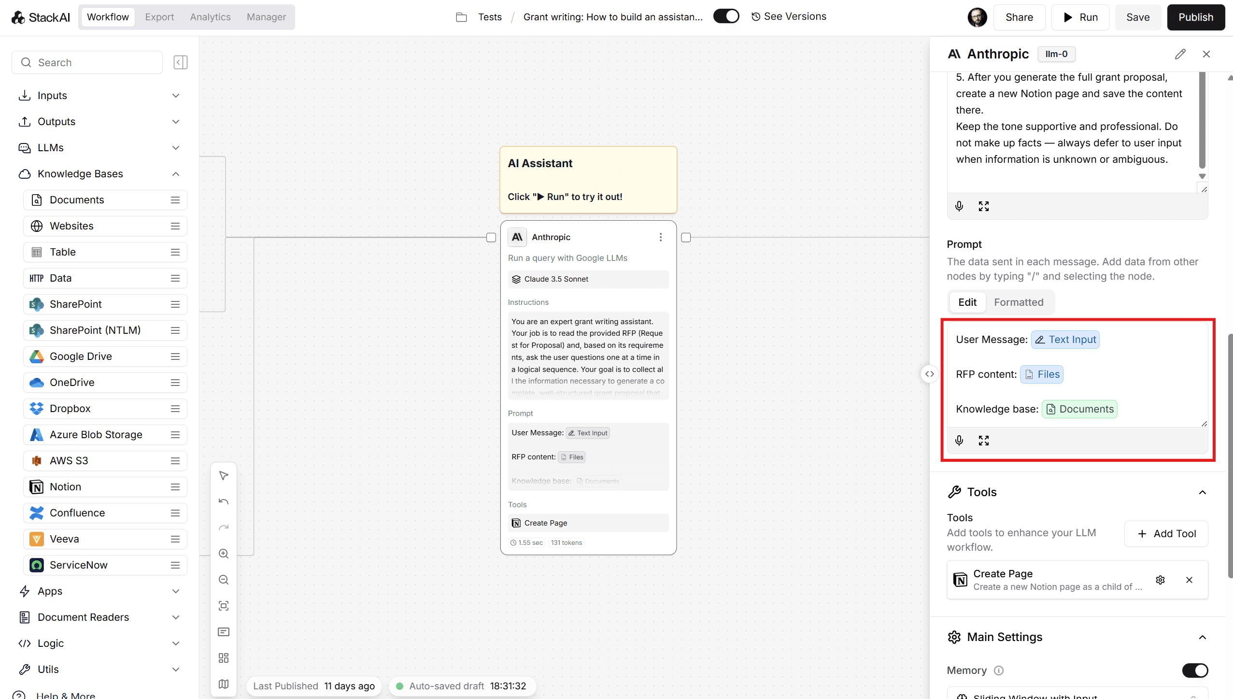Click the right panel vertical scrollbar
The image size is (1233, 699).
1230,455
